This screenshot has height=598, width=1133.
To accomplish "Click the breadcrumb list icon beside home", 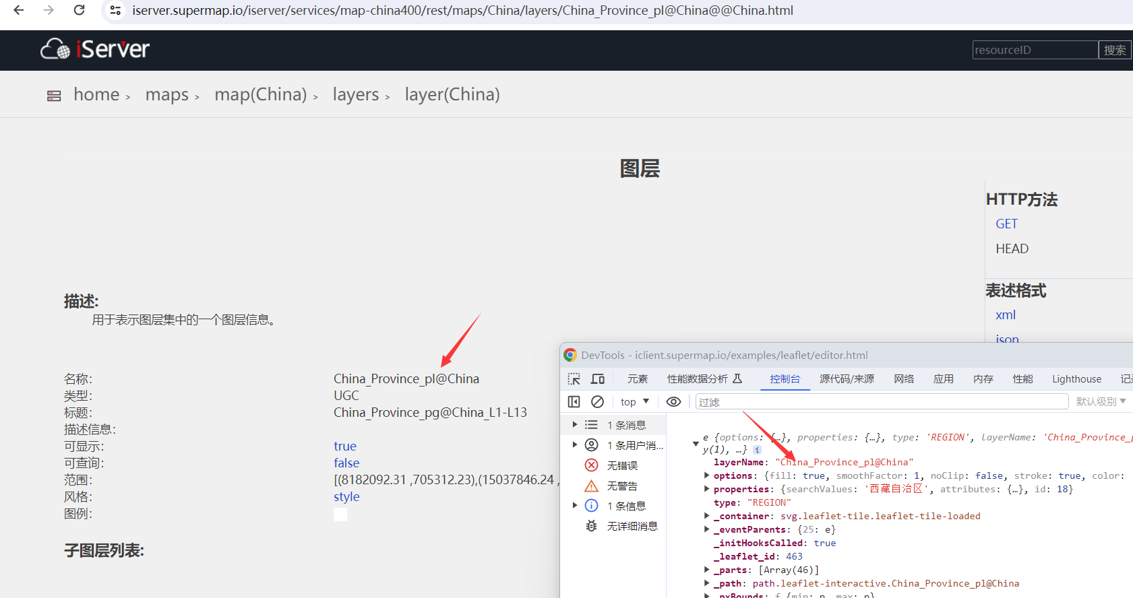I will click(54, 96).
